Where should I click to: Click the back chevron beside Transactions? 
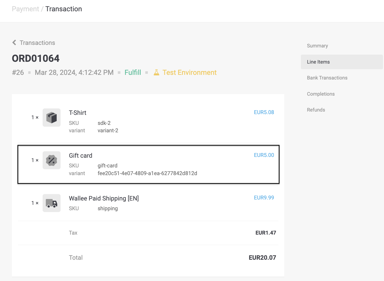pyautogui.click(x=14, y=43)
